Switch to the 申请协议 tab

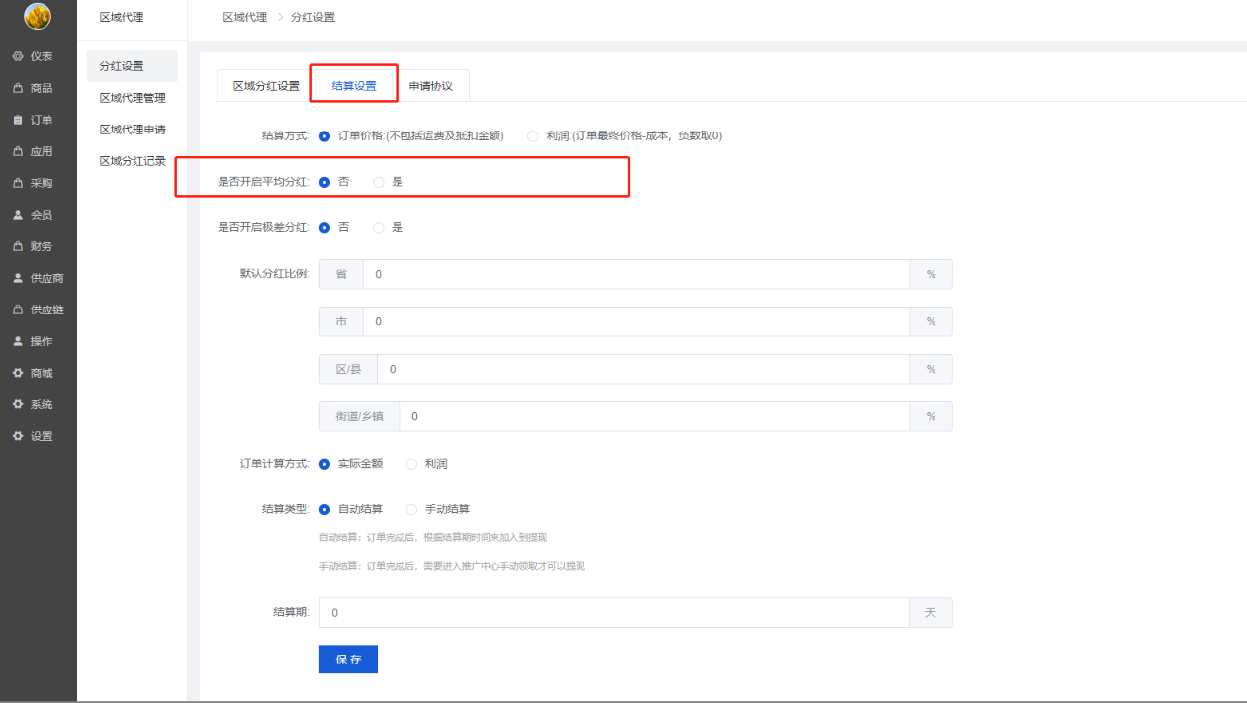click(430, 86)
